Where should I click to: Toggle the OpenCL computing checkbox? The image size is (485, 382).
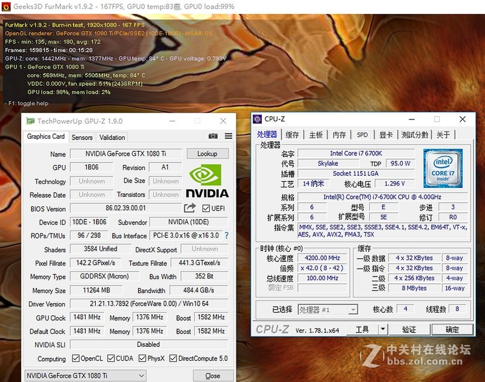point(76,358)
